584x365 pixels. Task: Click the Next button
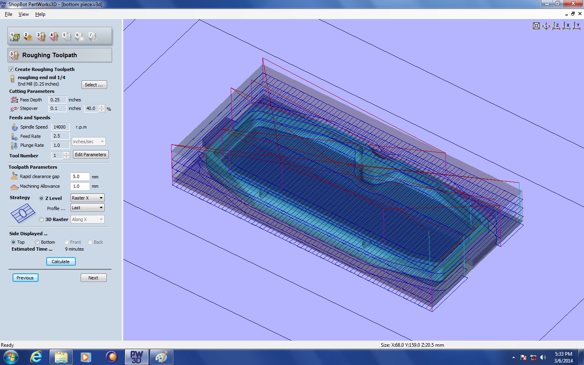(x=93, y=278)
